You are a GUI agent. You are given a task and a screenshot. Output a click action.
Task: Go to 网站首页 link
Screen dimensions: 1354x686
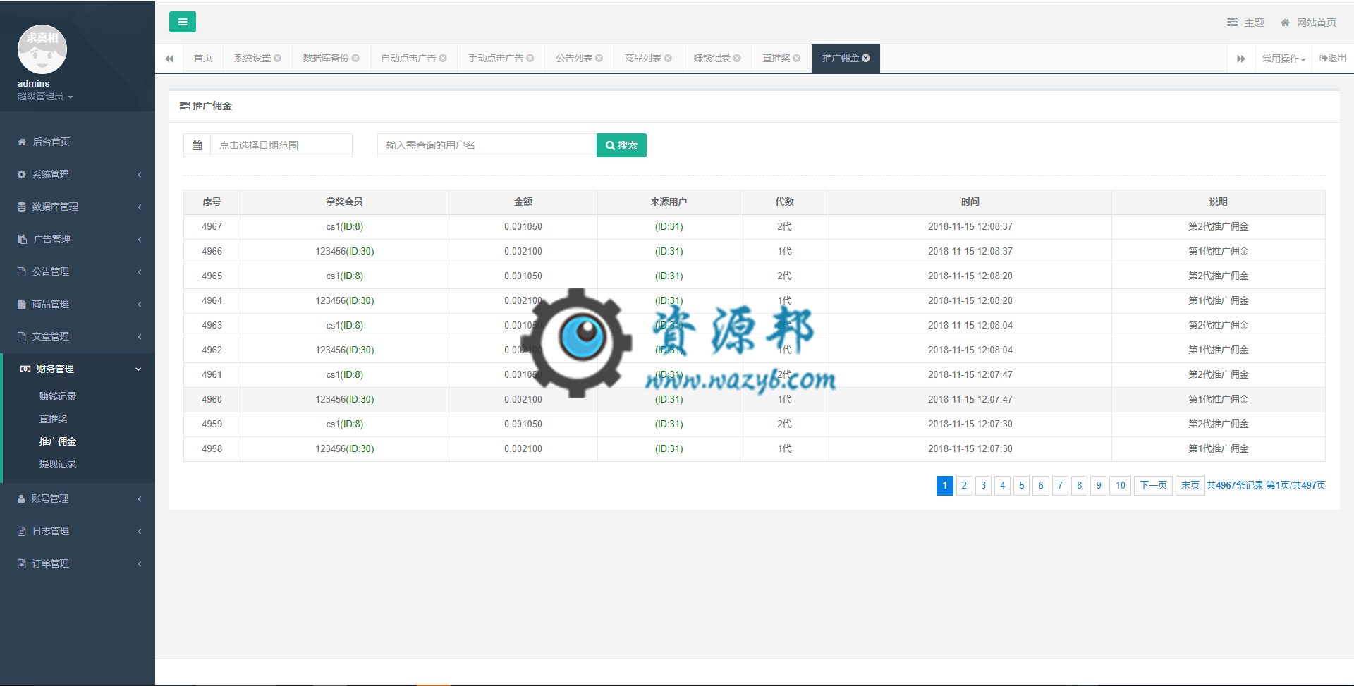(x=1308, y=23)
